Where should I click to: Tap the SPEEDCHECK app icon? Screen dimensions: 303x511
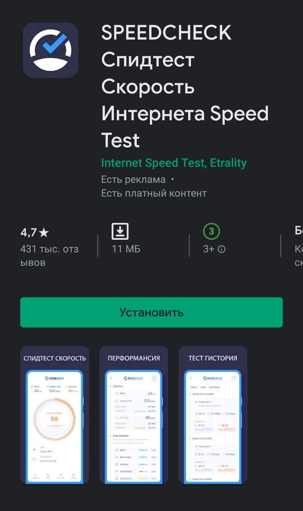point(50,50)
